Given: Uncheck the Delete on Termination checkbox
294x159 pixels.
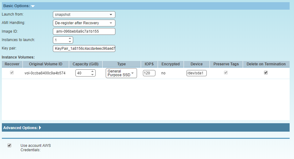Looking at the screenshot, I should coord(266,72).
